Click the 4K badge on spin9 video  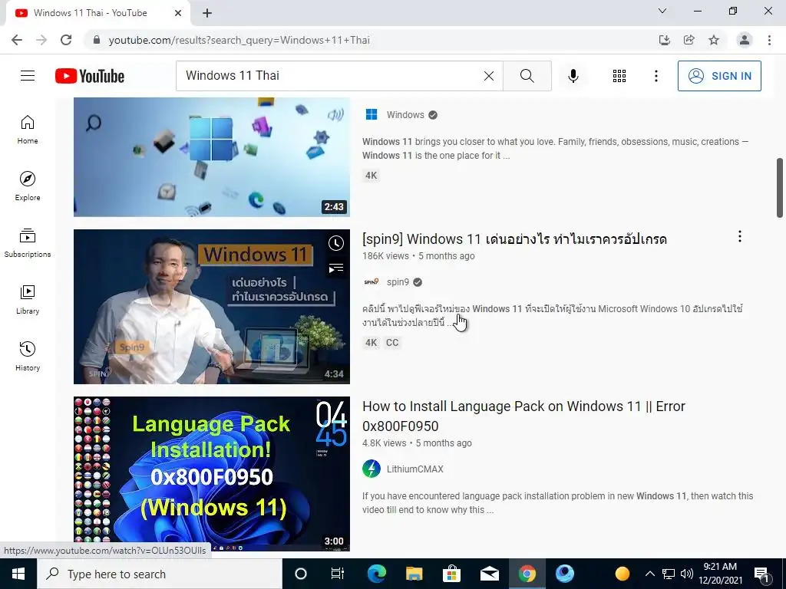point(371,343)
